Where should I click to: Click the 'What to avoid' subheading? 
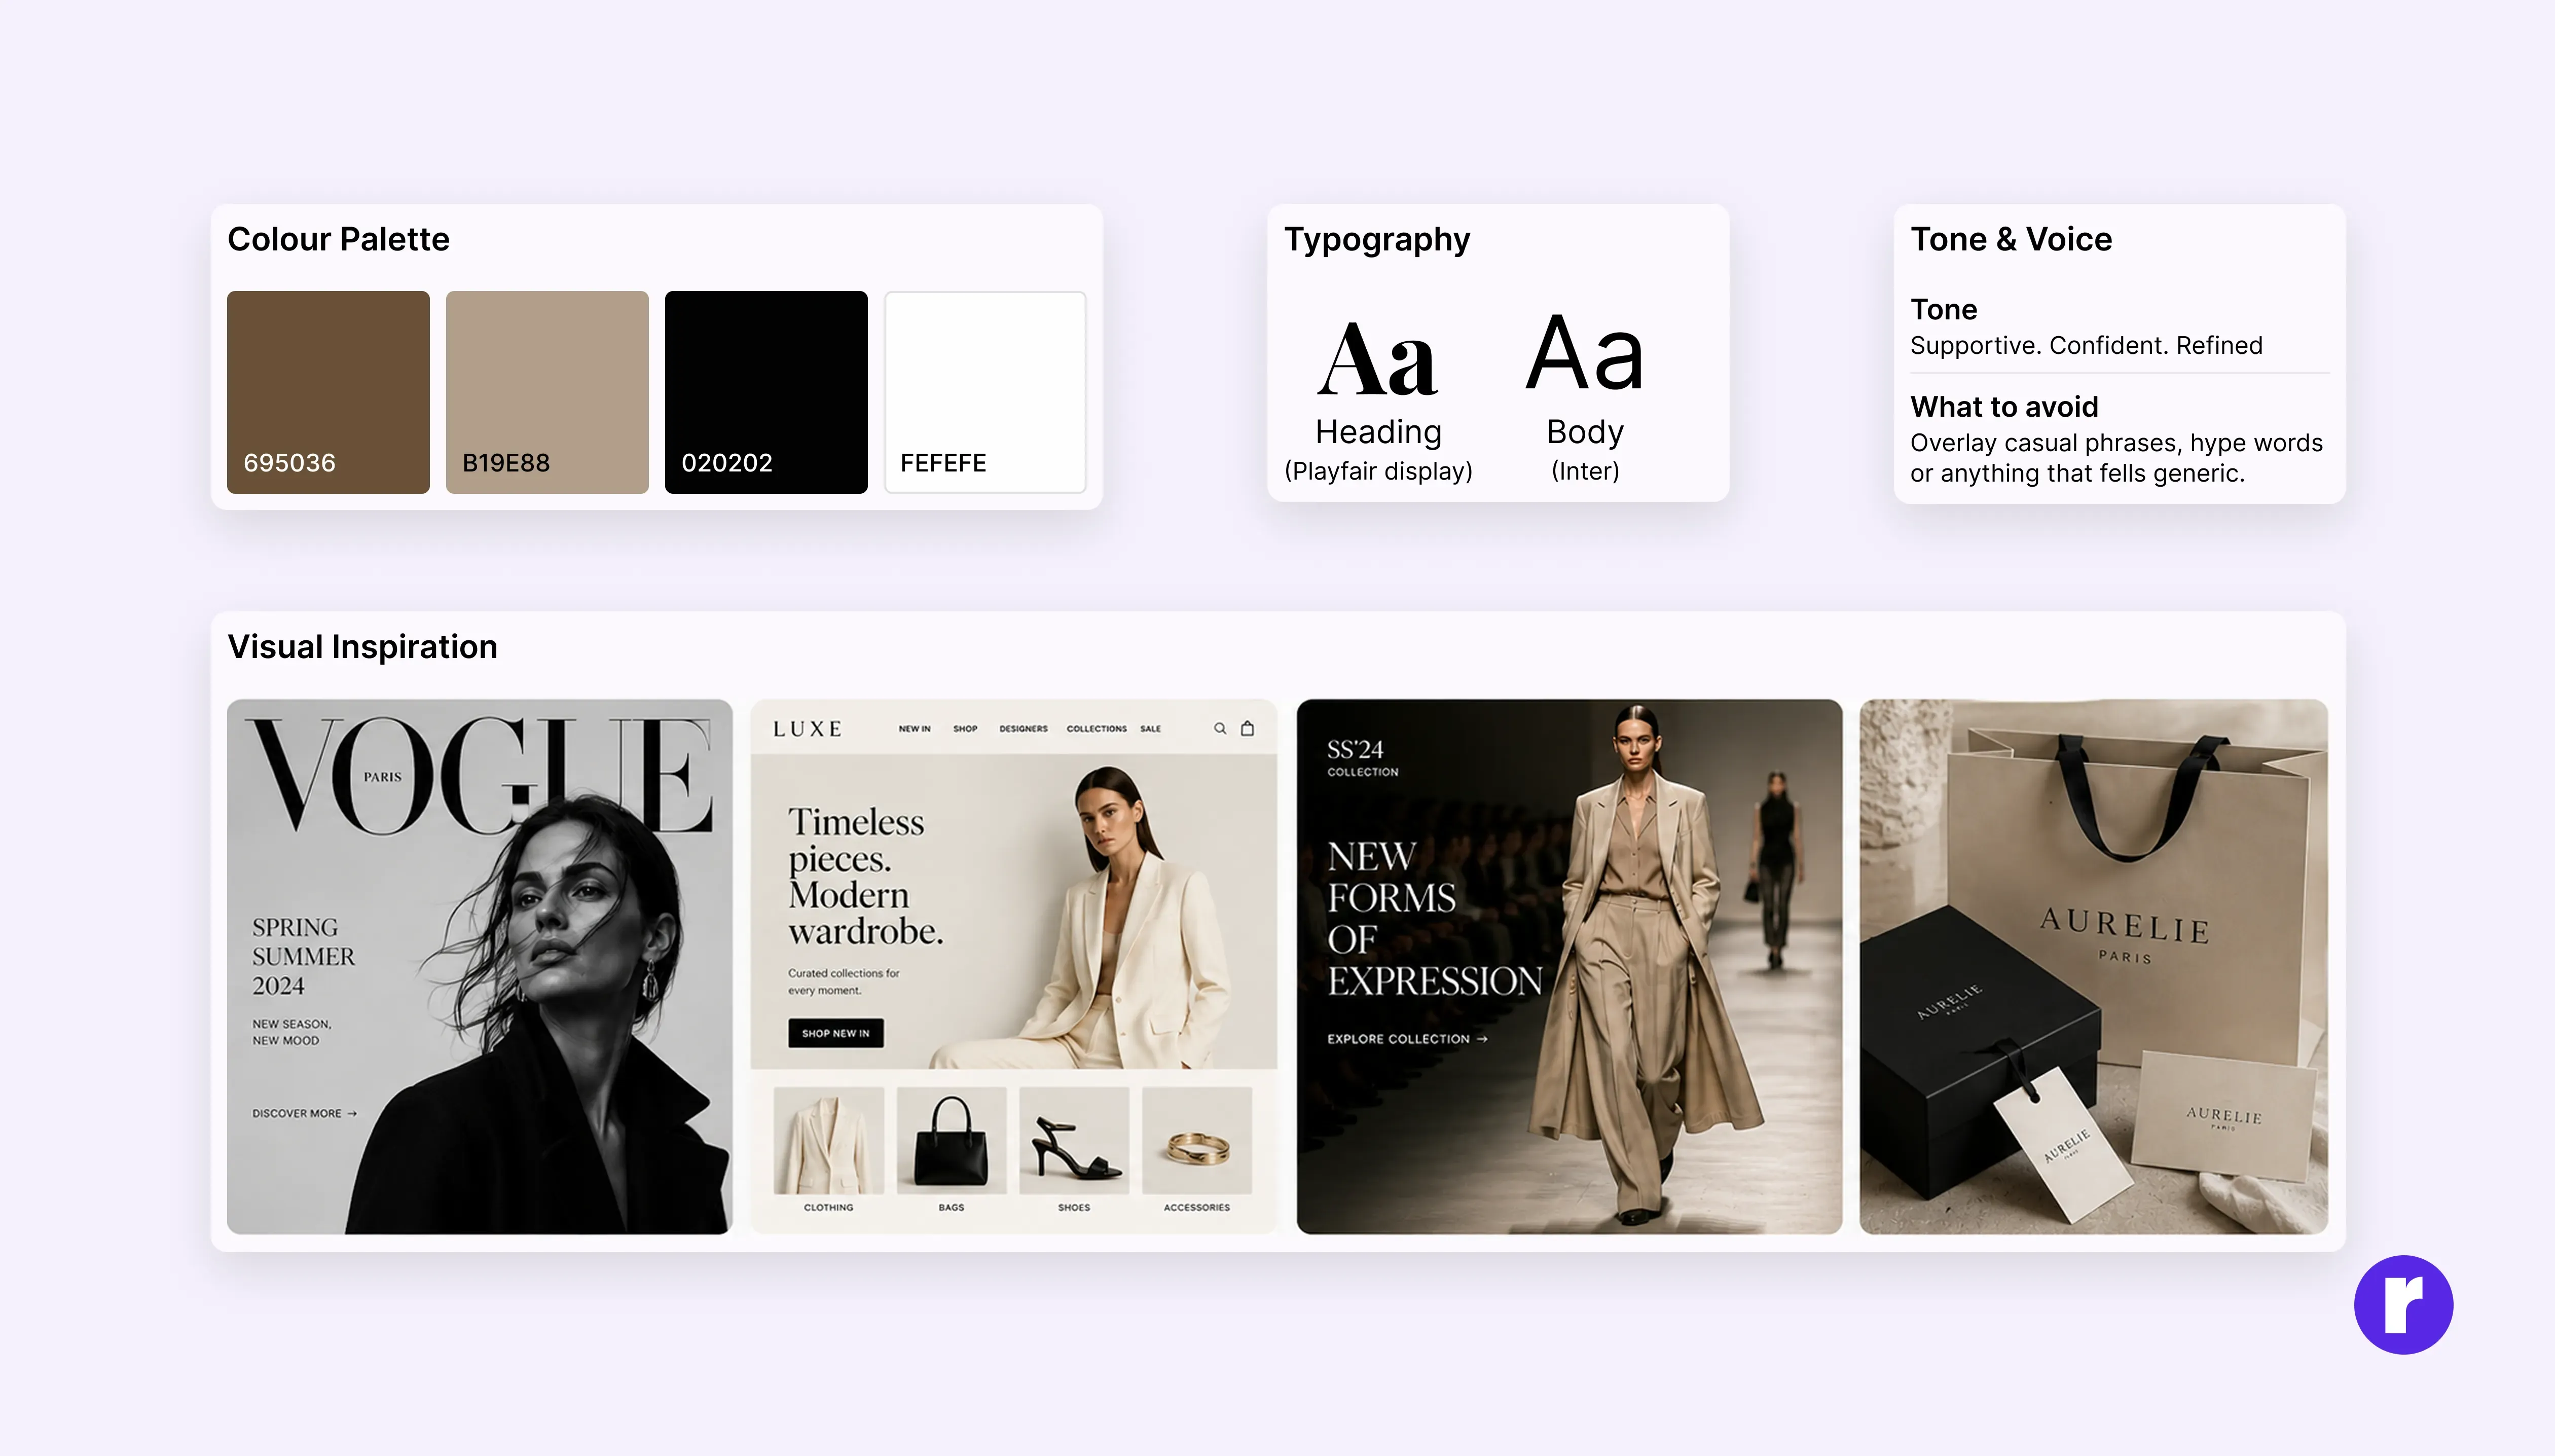(2004, 407)
